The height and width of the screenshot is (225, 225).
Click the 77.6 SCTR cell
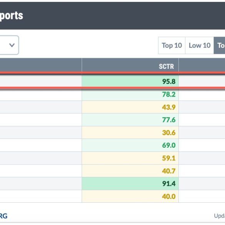coord(130,120)
